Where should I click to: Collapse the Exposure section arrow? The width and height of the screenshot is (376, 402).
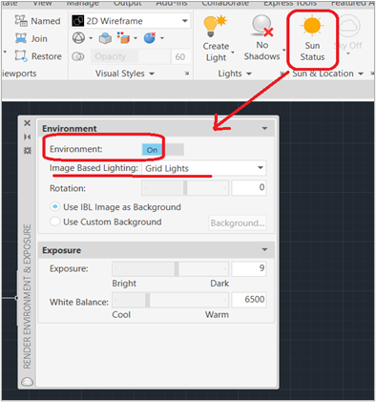coord(264,250)
